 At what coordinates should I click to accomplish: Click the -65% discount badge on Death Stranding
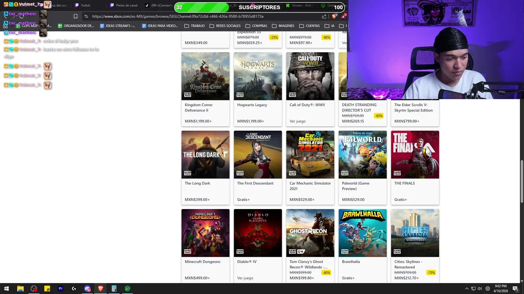coord(379,116)
